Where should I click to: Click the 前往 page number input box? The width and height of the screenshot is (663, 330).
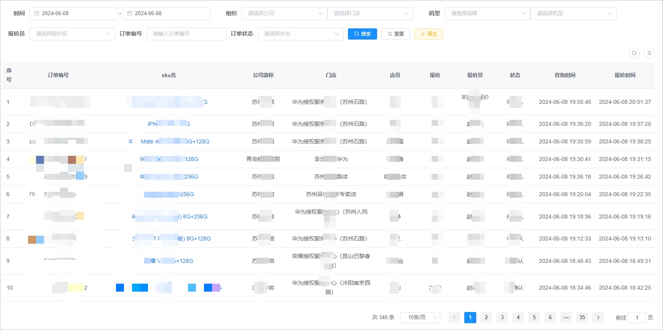pyautogui.click(x=637, y=318)
